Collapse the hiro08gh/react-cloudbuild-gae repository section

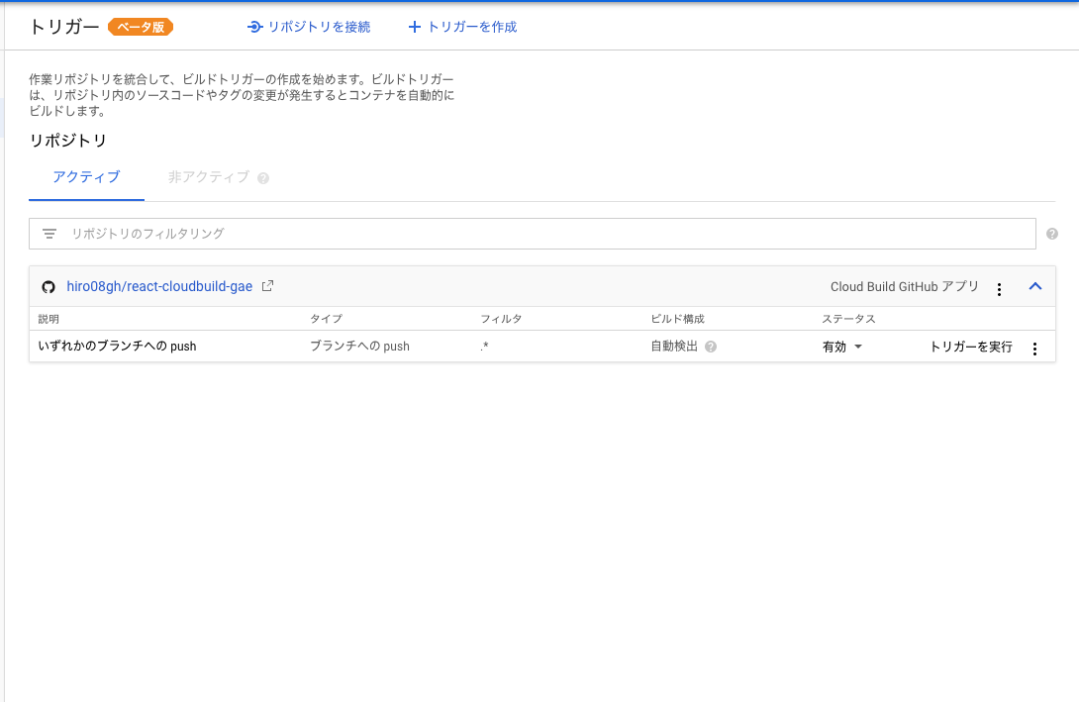[x=1035, y=286]
